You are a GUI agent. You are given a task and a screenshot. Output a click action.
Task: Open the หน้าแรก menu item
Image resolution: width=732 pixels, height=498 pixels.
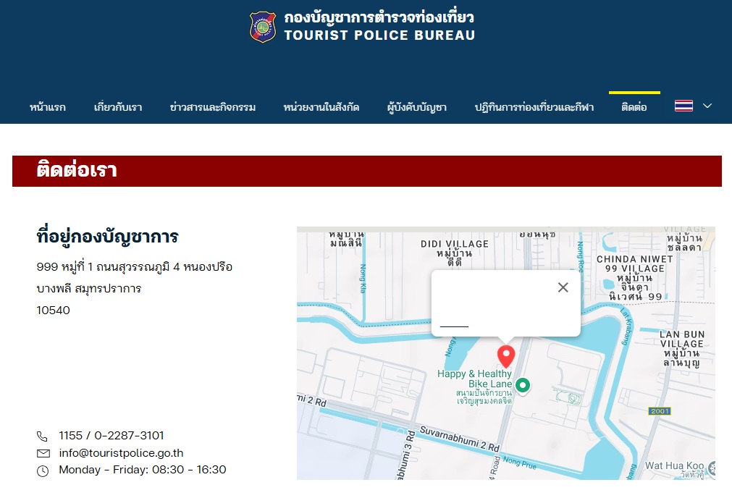[48, 107]
